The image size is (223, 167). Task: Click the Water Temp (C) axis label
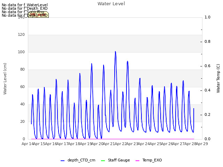click(218, 78)
